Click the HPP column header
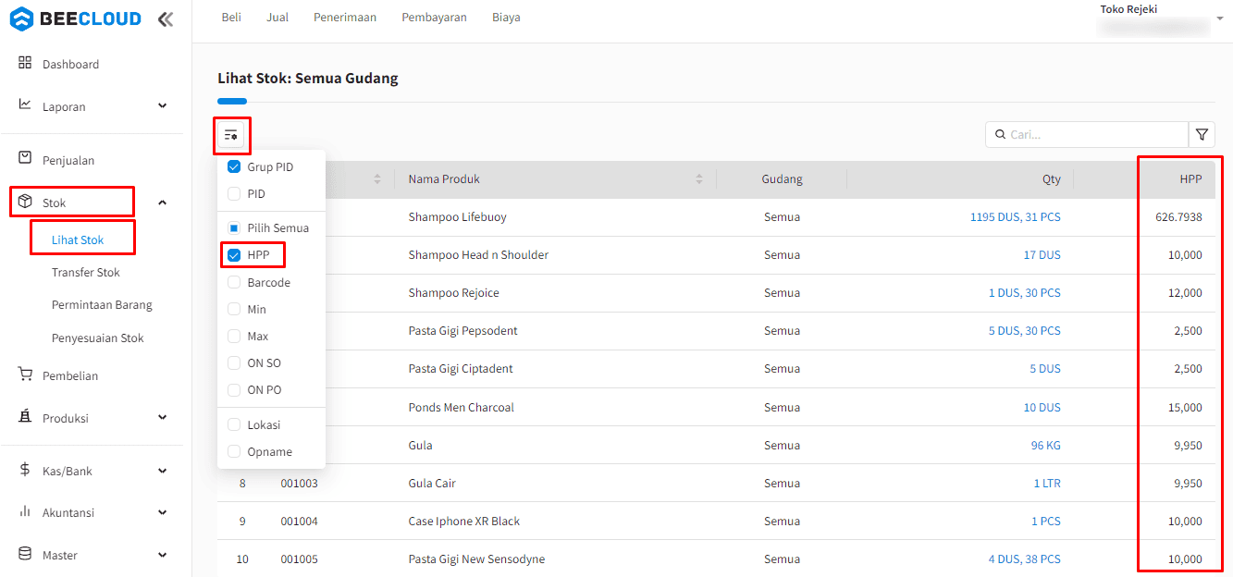This screenshot has width=1233, height=577. [1190, 179]
